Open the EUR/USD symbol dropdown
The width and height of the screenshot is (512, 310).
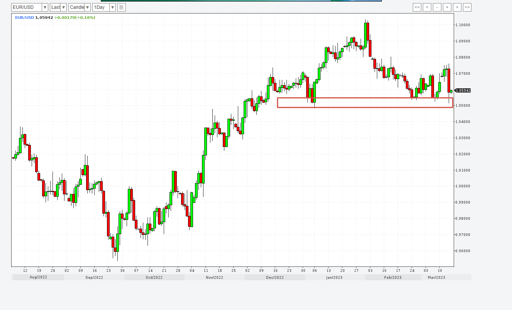point(30,7)
